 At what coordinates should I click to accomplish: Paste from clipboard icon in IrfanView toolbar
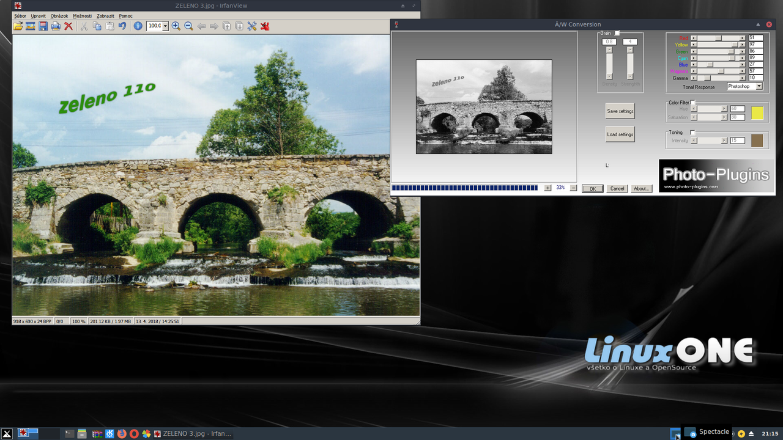(x=110, y=26)
